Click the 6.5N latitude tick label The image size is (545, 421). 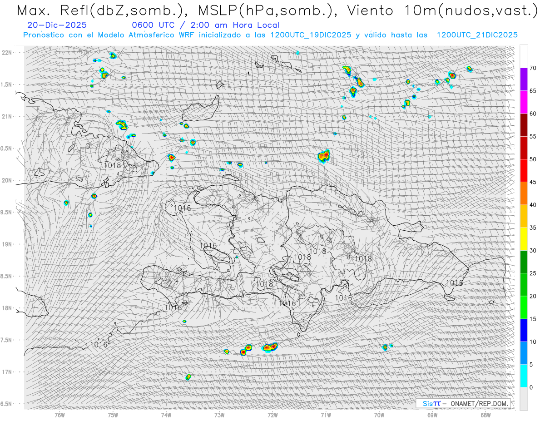coord(7,404)
